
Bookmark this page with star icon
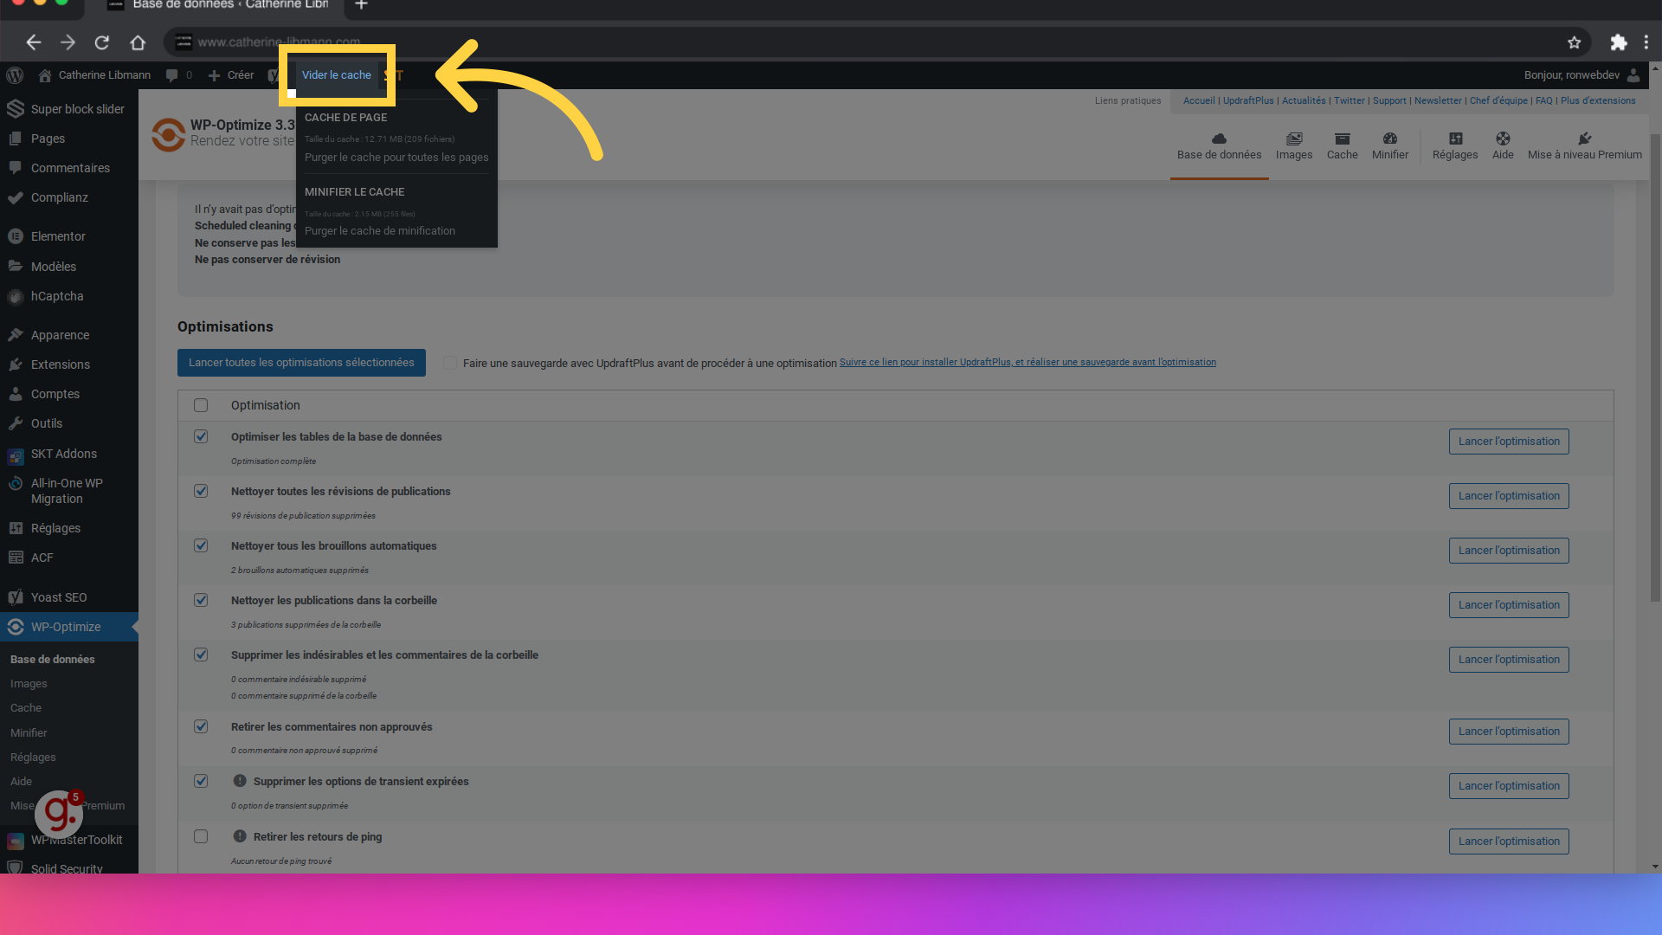(x=1574, y=42)
